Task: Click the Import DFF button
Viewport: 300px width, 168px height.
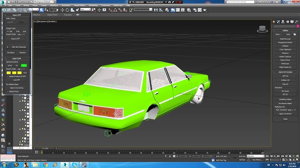Action: [x=15, y=39]
